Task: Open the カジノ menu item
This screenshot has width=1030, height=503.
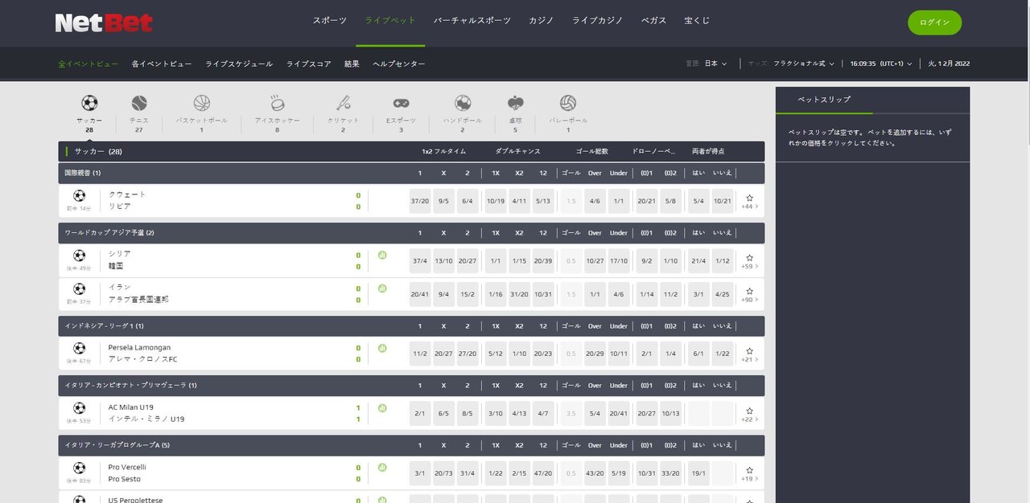Action: [x=541, y=21]
